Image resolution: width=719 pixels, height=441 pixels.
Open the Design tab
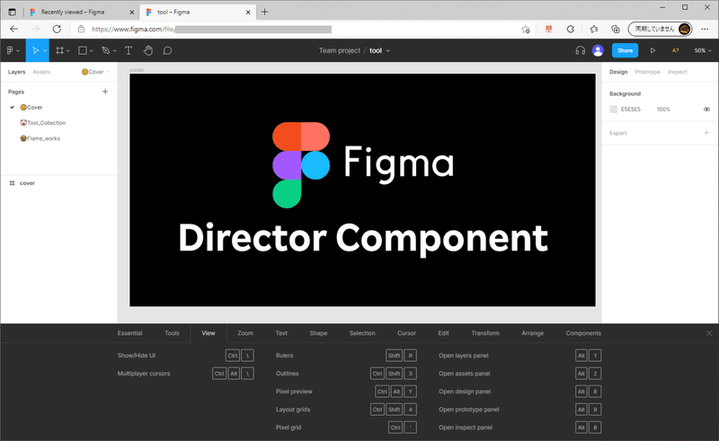point(618,72)
